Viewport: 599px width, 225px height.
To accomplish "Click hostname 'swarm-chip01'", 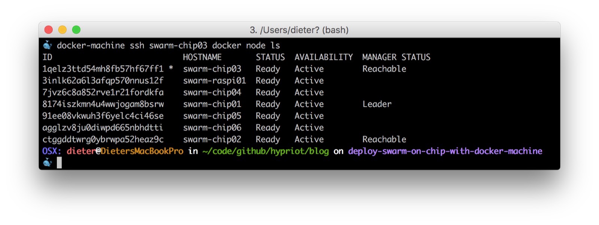I will tap(212, 104).
